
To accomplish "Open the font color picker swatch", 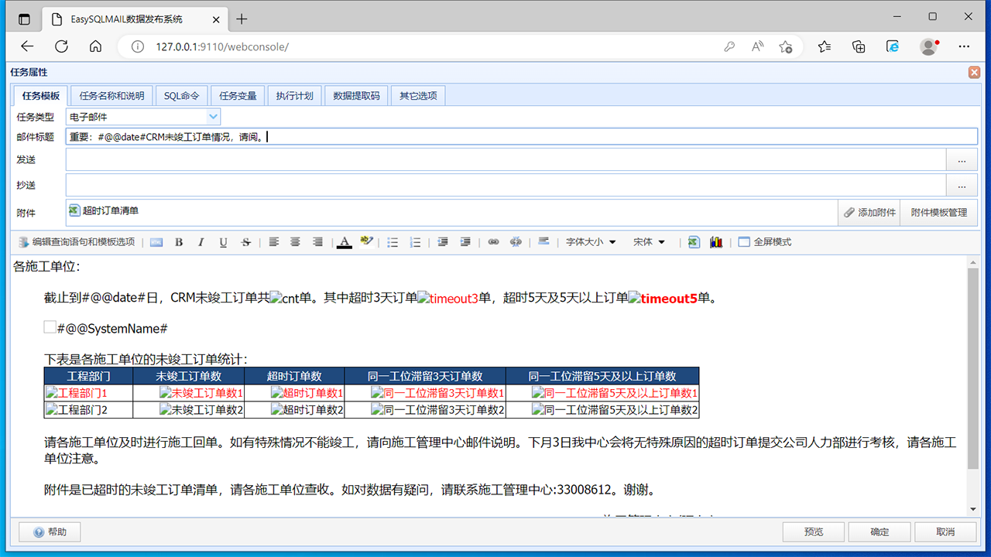I will [x=344, y=241].
